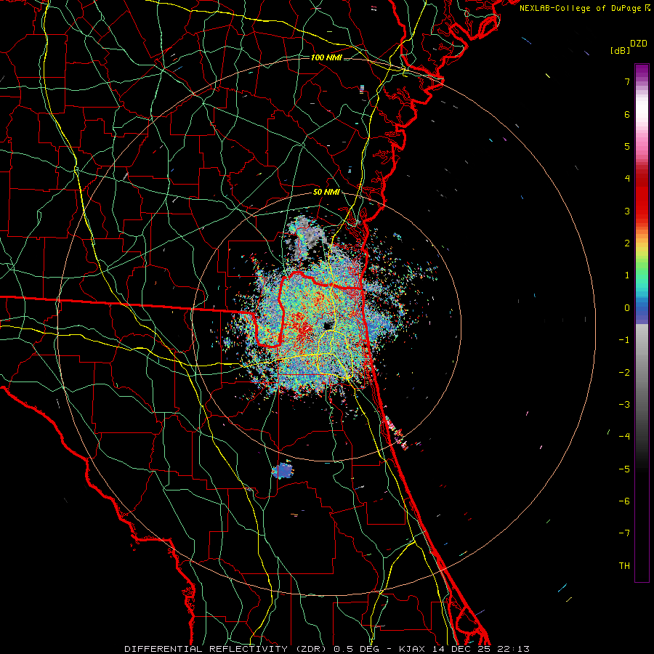Click the KJAX radar site identifier
Screen dimensions: 654x654
pyautogui.click(x=413, y=649)
